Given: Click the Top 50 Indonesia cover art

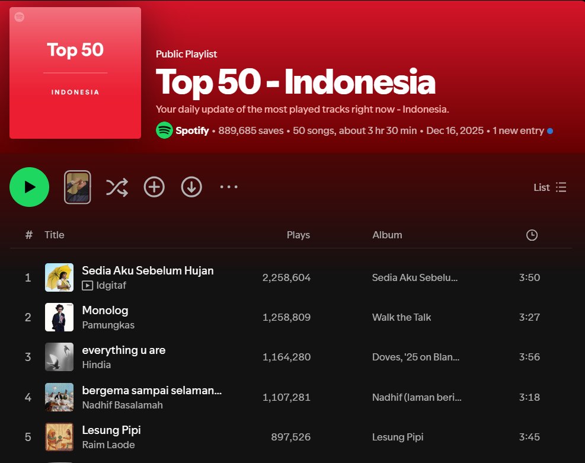Looking at the screenshot, I should [x=75, y=73].
